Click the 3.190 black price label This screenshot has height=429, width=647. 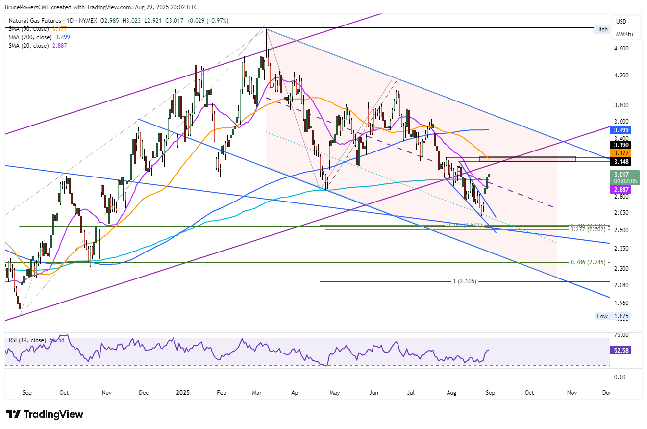click(622, 145)
